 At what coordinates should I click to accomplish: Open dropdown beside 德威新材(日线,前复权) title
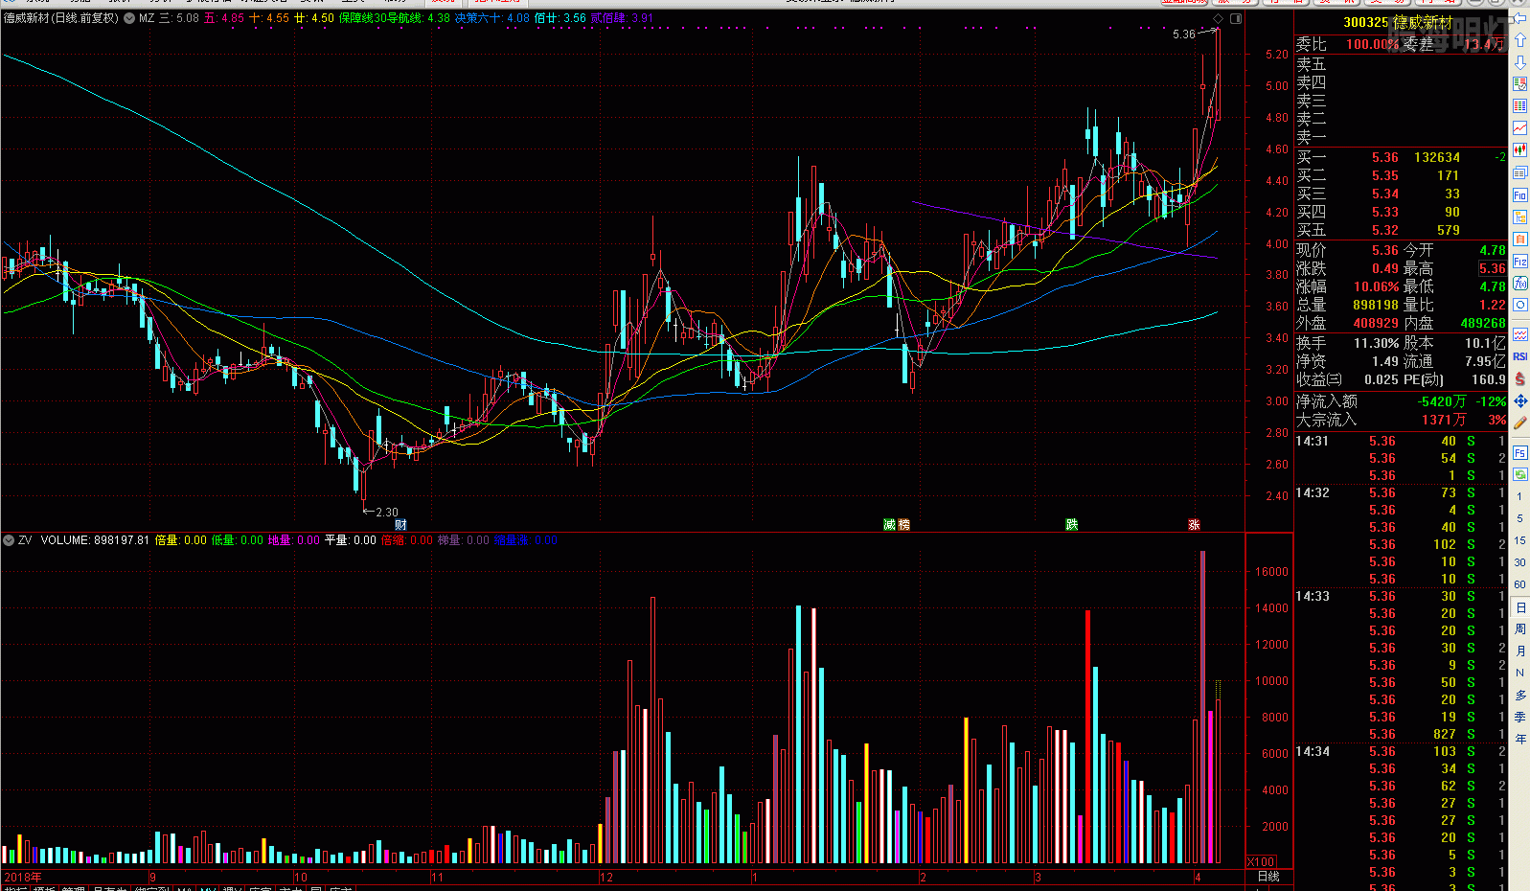pyautogui.click(x=129, y=18)
